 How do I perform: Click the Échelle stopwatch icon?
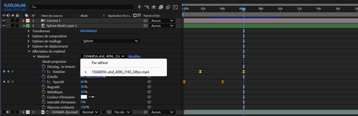44,77
